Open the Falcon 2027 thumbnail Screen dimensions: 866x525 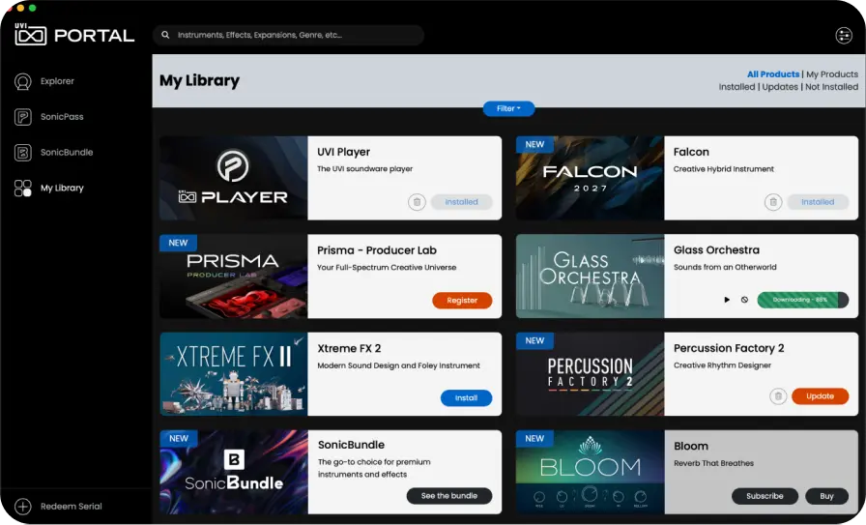590,178
